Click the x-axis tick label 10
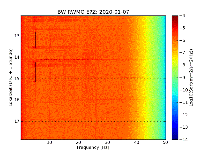 [x=50, y=143]
